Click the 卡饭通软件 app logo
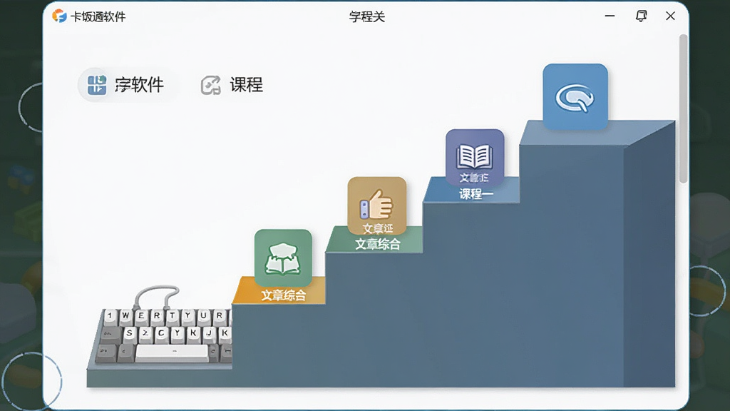Screen dimensions: 730x411 (x=59, y=16)
